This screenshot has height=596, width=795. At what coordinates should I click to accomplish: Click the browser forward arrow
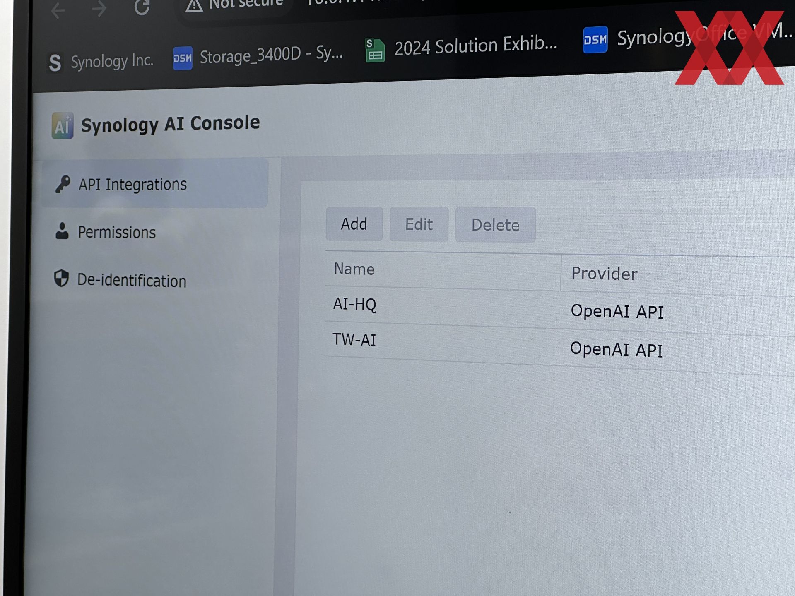99,9
